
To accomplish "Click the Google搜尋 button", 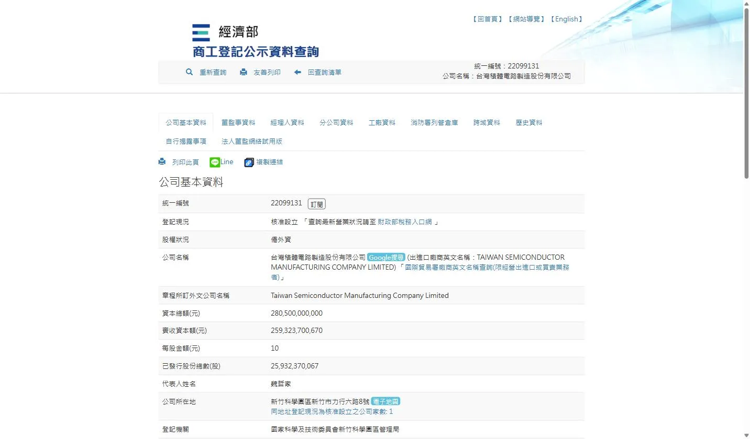I will click(x=386, y=257).
